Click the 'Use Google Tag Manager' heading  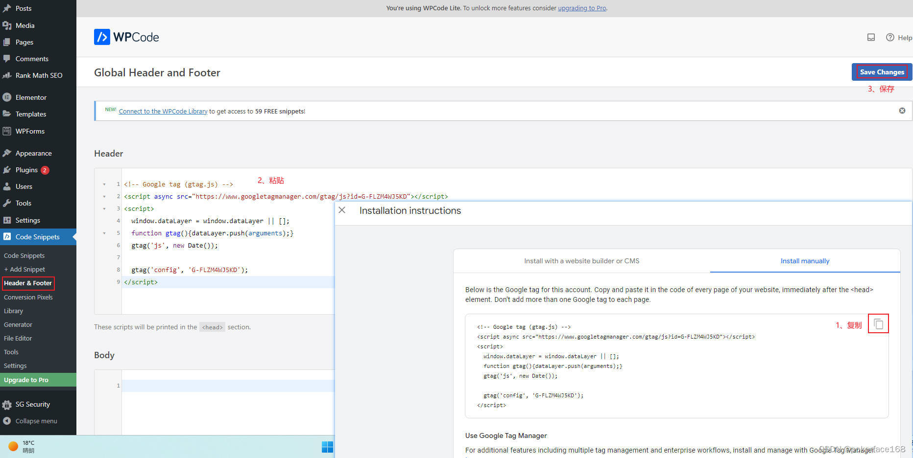pyautogui.click(x=506, y=435)
